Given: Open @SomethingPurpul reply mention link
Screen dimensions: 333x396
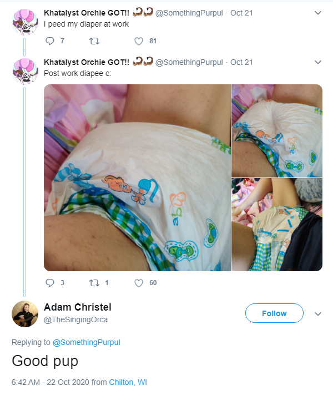Looking at the screenshot, I should point(87,342).
